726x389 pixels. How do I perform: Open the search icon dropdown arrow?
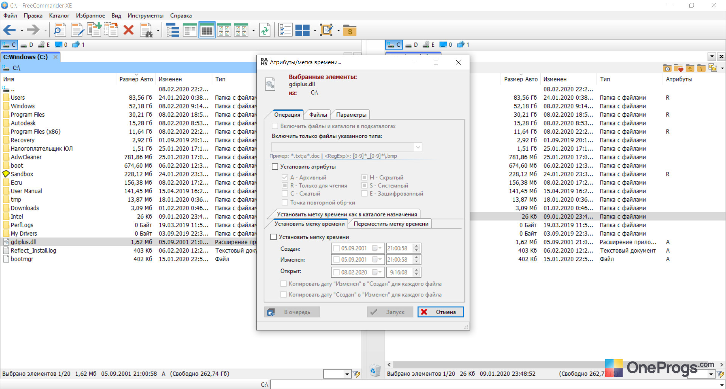pyautogui.click(x=158, y=31)
